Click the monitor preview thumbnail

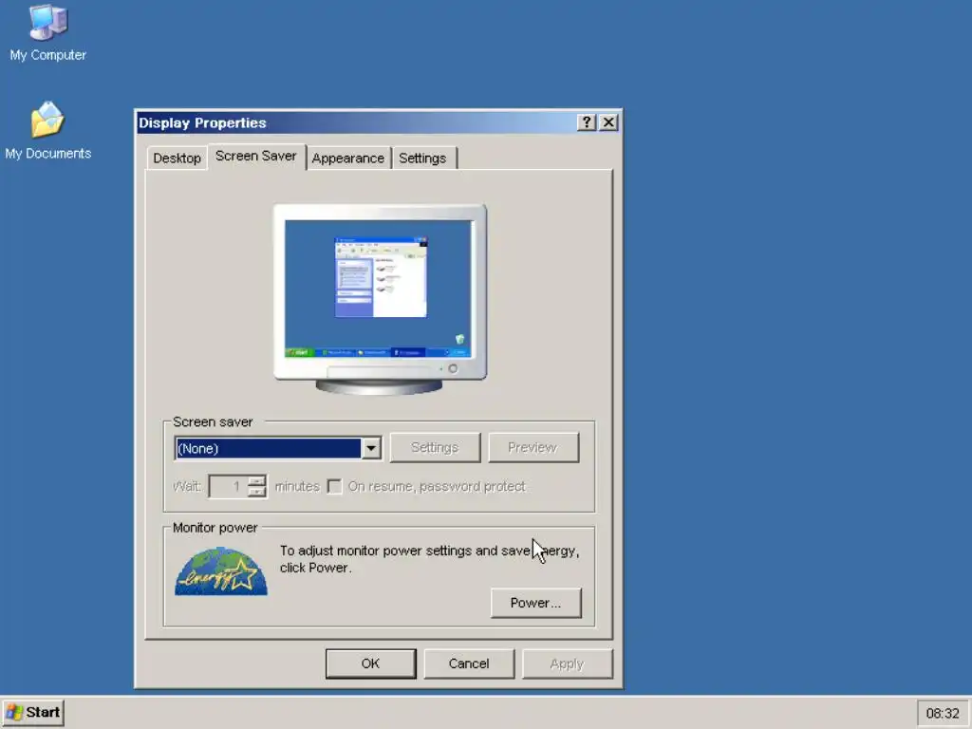click(x=380, y=299)
